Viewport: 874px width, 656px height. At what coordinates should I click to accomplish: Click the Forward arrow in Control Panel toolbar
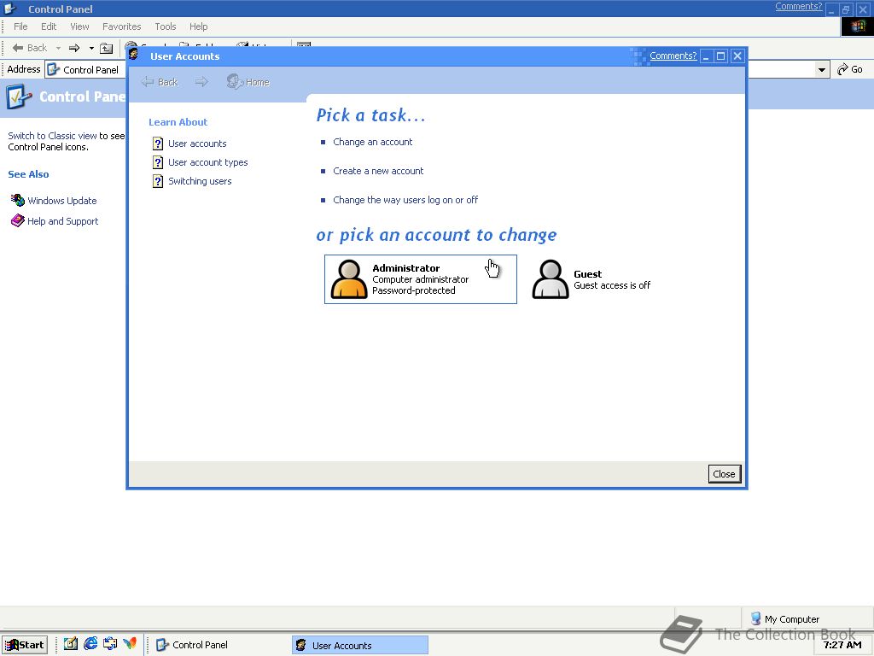tap(74, 48)
